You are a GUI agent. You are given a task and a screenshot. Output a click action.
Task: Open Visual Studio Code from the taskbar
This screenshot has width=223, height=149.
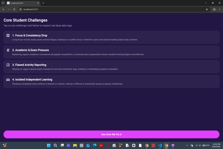160,145
